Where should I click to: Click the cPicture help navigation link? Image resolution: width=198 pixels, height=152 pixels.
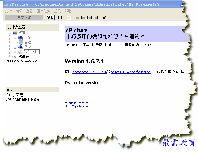71,45
